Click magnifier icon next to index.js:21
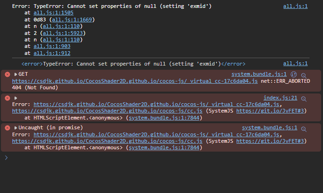 (x=303, y=99)
